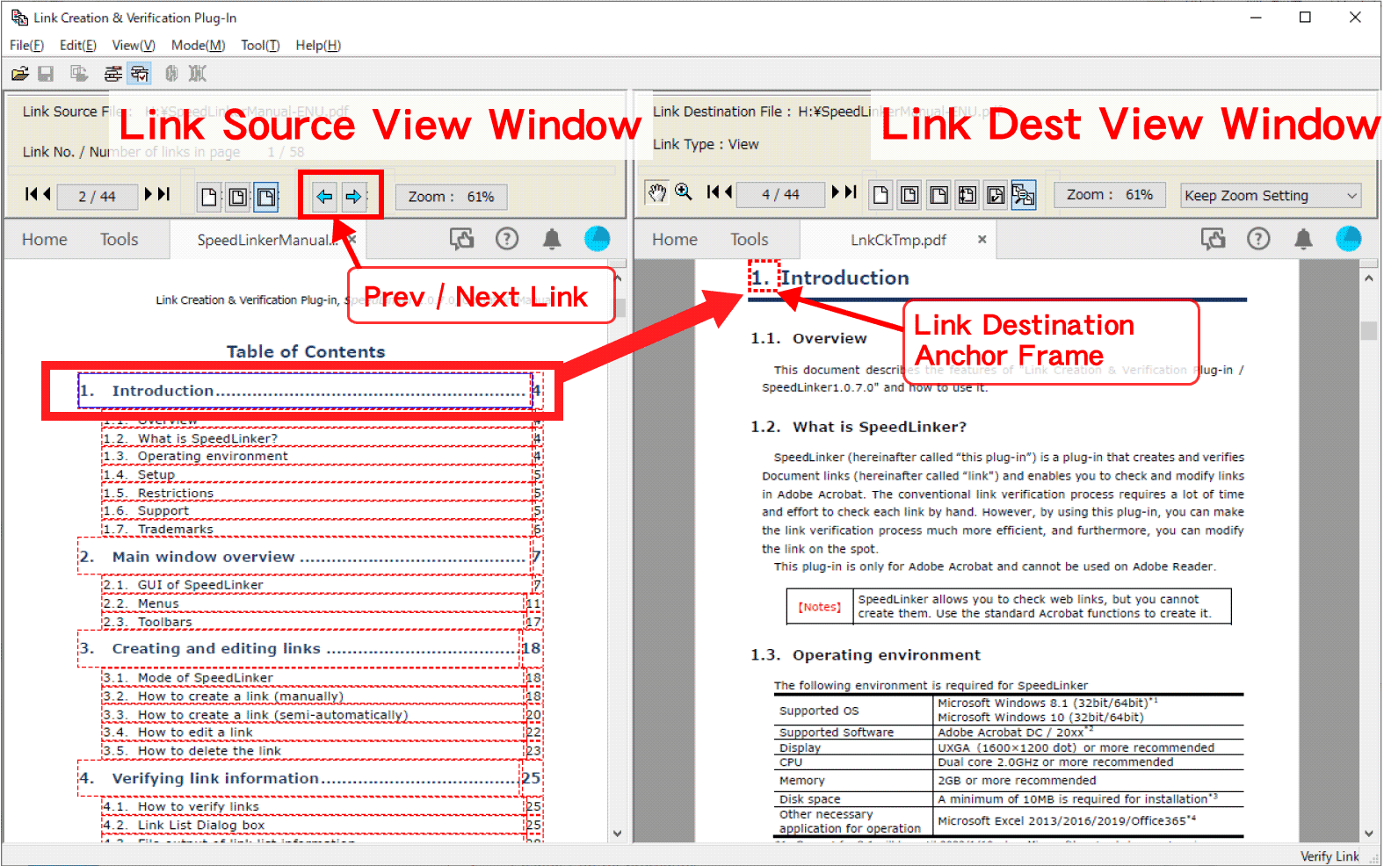Screen dimensions: 1384x866
Task: Close the LnkCkTmp.pdf tab
Action: 982,239
